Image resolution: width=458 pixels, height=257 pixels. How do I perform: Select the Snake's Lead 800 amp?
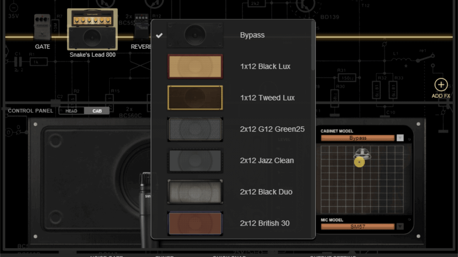tap(92, 29)
